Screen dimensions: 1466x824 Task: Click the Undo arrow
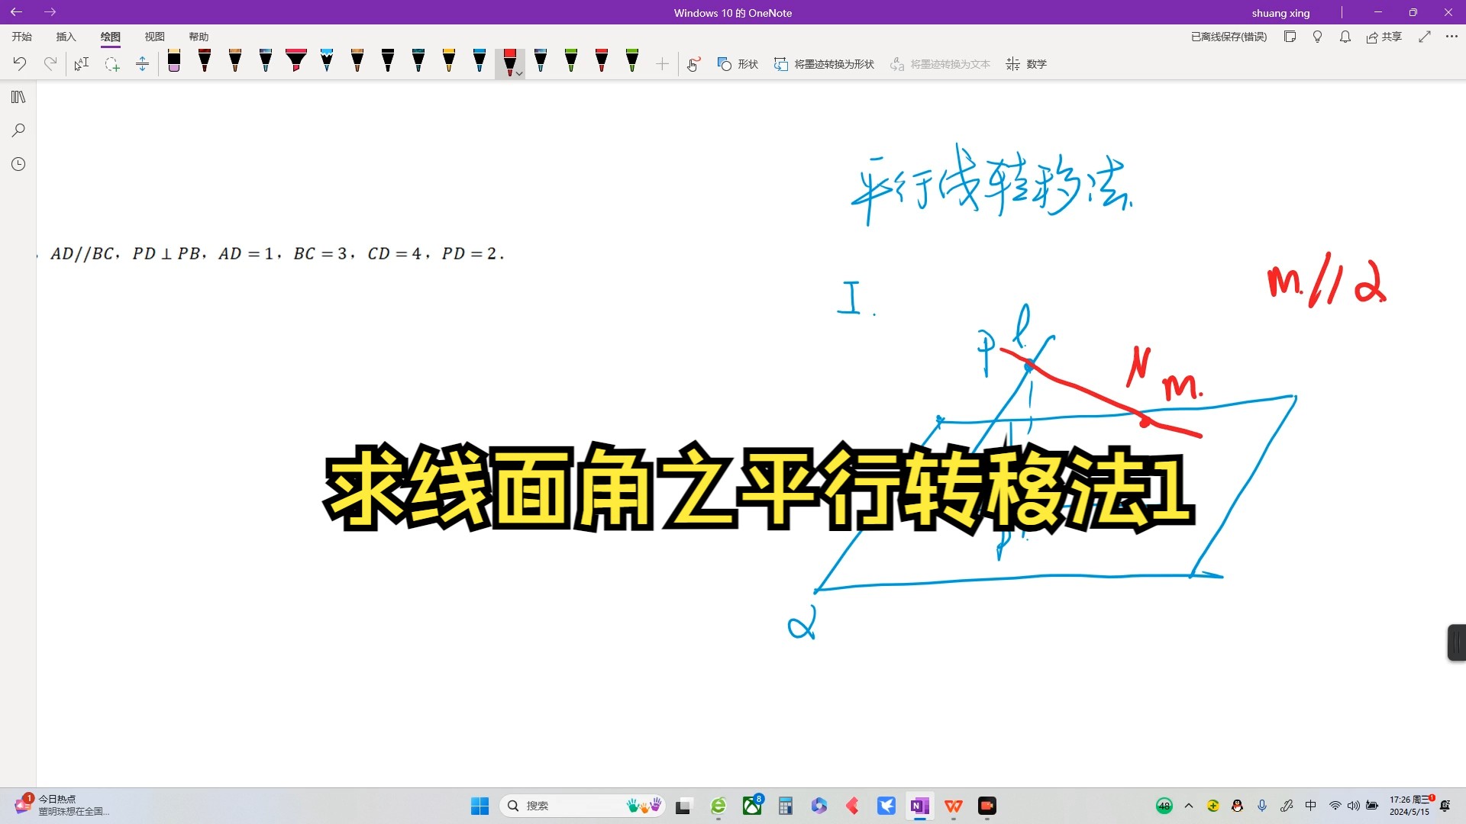pos(19,64)
